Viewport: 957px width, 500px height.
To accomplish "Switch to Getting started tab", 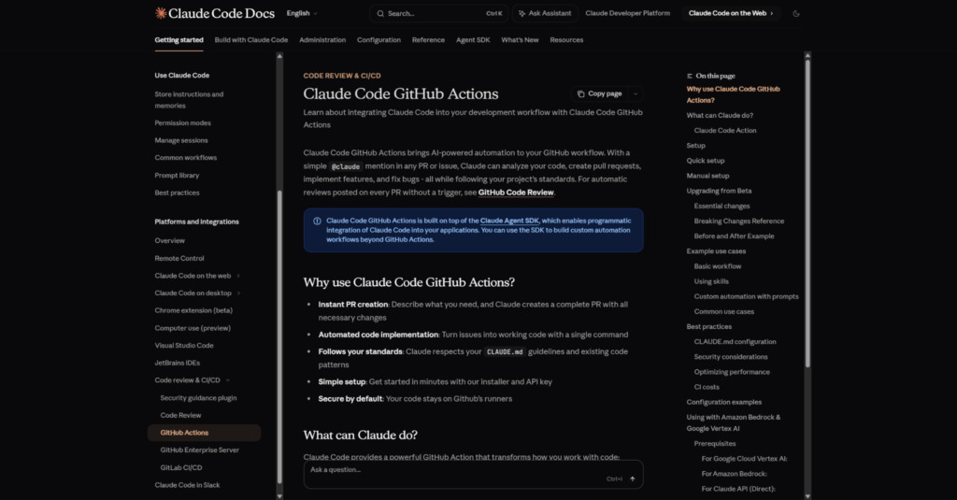I will click(x=179, y=40).
